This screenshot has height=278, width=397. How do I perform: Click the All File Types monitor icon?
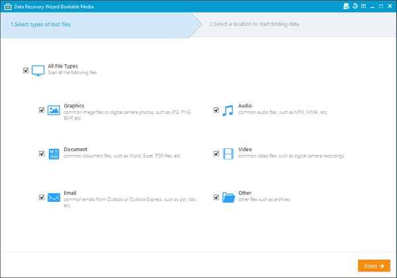tap(38, 69)
